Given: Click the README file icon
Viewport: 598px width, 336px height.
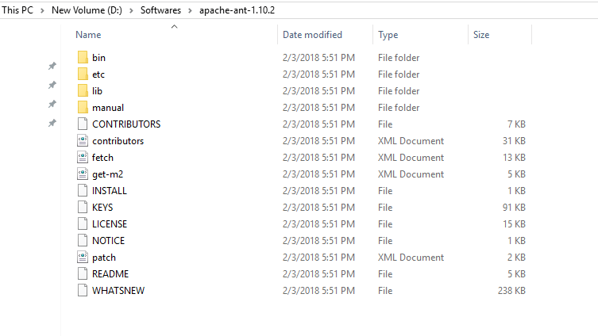Looking at the screenshot, I should 83,274.
